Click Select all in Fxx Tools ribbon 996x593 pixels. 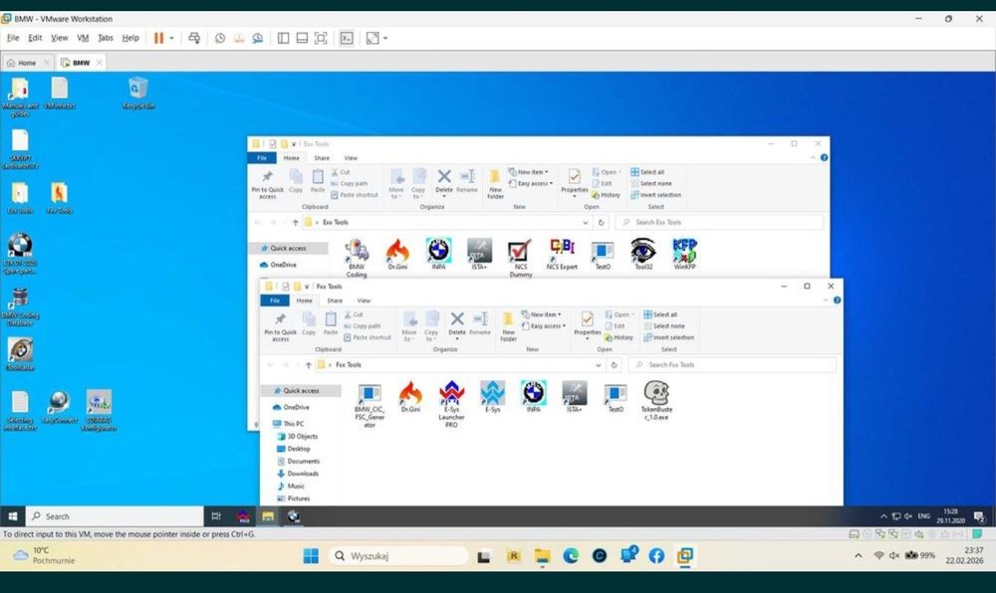click(x=660, y=314)
